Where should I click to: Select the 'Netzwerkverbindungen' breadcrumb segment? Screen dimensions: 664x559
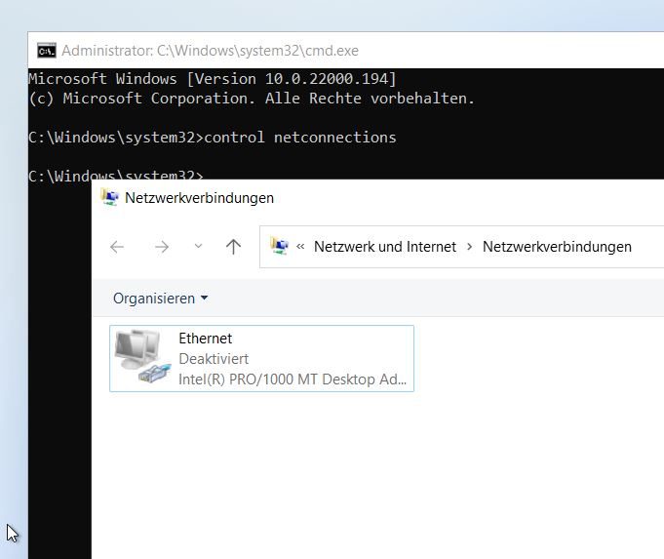pyautogui.click(x=557, y=247)
